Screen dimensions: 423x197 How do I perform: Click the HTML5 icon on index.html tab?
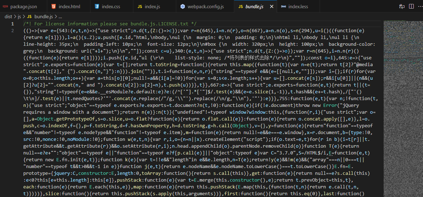pyautogui.click(x=54, y=6)
